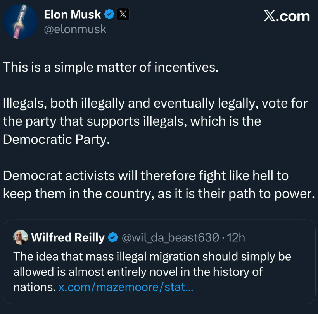Click the blue verified badge beside Elon Musk
The width and height of the screenshot is (318, 314).
[109, 15]
